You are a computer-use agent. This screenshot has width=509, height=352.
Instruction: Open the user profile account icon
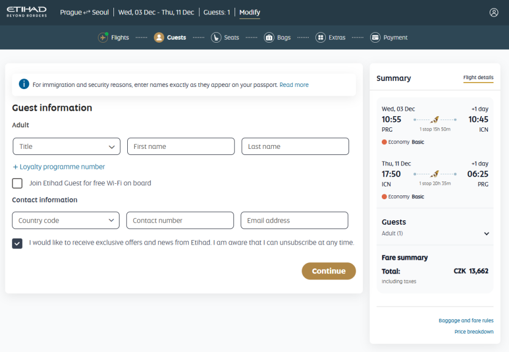[x=494, y=12]
